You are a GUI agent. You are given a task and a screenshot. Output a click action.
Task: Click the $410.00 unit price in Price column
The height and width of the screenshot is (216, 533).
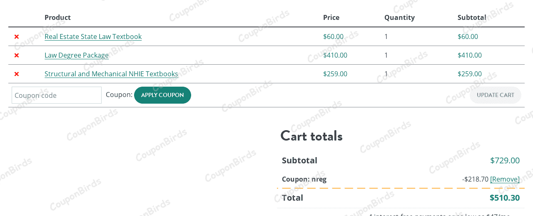coord(335,55)
